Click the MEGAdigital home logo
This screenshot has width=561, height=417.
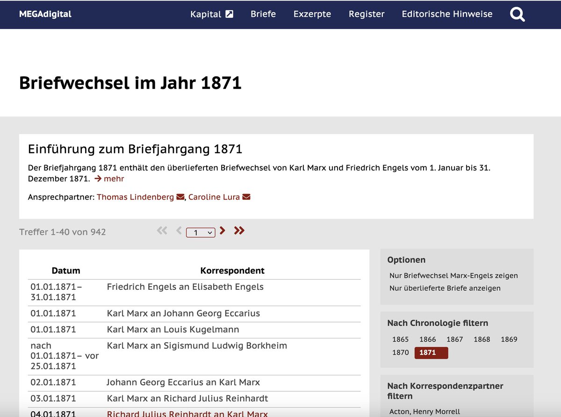coord(45,14)
